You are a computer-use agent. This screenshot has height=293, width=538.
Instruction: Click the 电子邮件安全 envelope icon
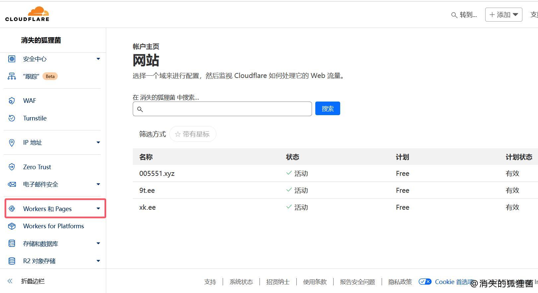tap(12, 184)
